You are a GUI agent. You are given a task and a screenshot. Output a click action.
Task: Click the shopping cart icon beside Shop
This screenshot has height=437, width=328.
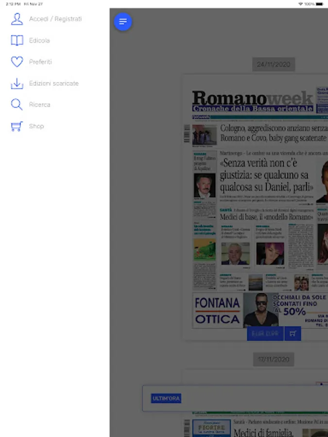(17, 126)
